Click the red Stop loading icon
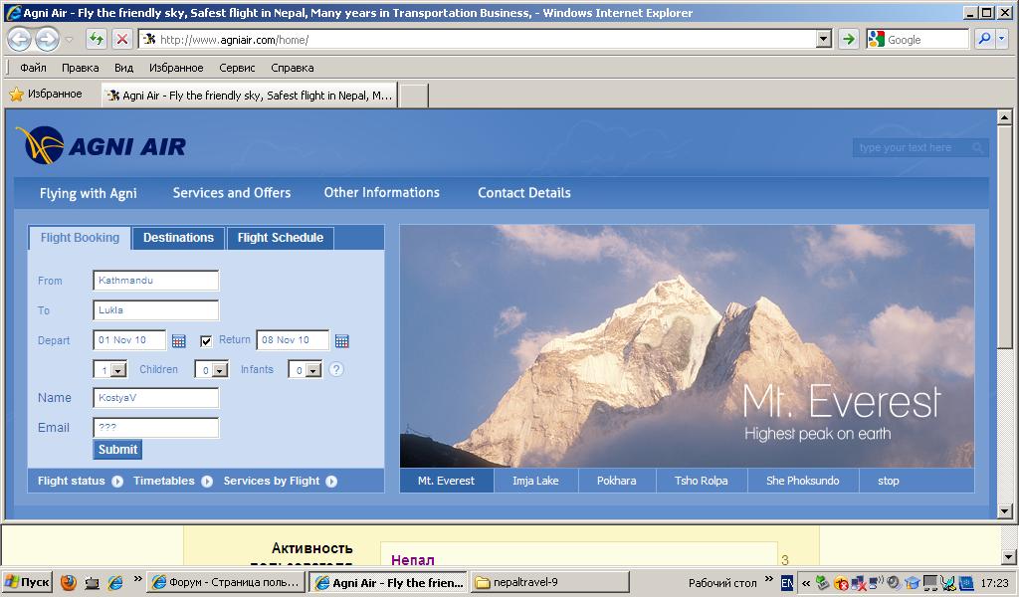1019x597 pixels. [121, 40]
